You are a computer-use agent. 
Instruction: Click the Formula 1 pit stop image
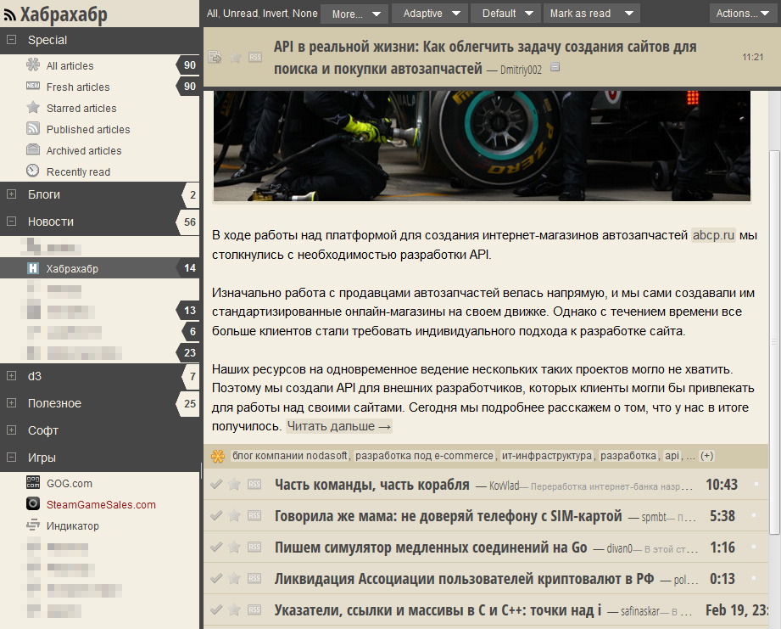click(x=482, y=145)
